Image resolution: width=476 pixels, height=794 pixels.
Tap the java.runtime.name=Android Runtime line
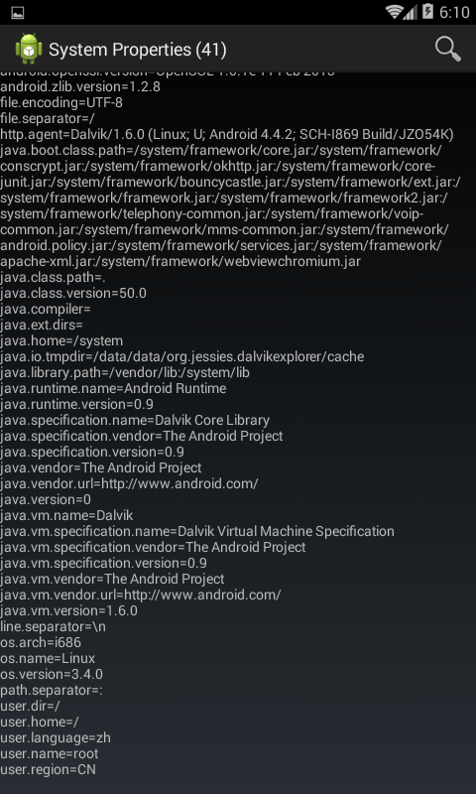pyautogui.click(x=113, y=388)
